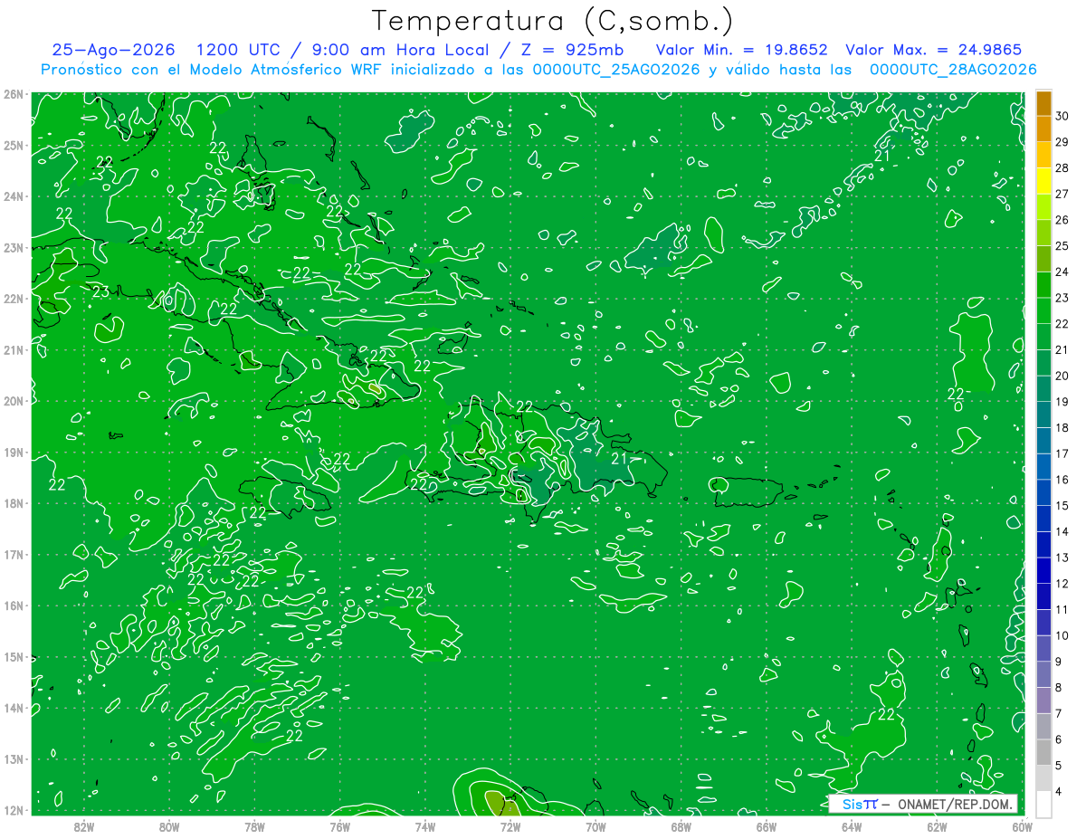Click the "Valor Max. = 24.9865" readout
Image resolution: width=1086 pixels, height=839 pixels.
tap(933, 50)
